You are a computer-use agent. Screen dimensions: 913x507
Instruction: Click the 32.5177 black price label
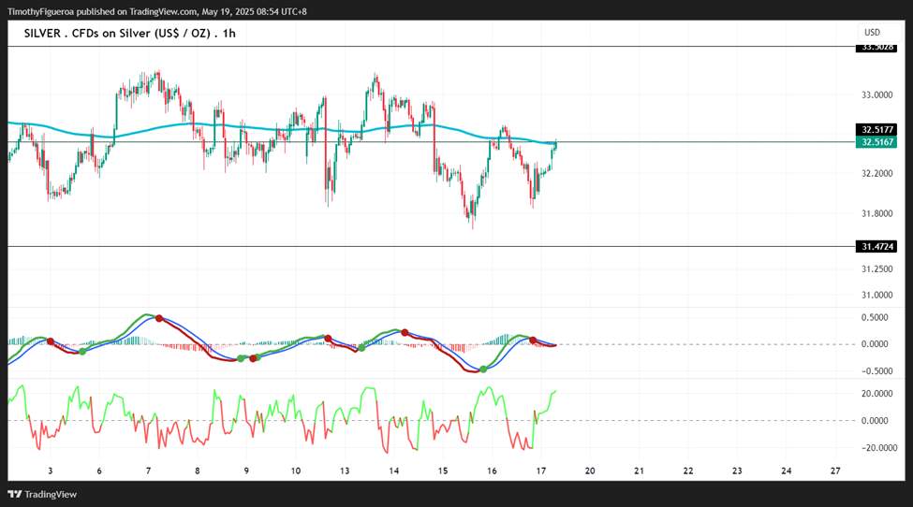pos(876,130)
